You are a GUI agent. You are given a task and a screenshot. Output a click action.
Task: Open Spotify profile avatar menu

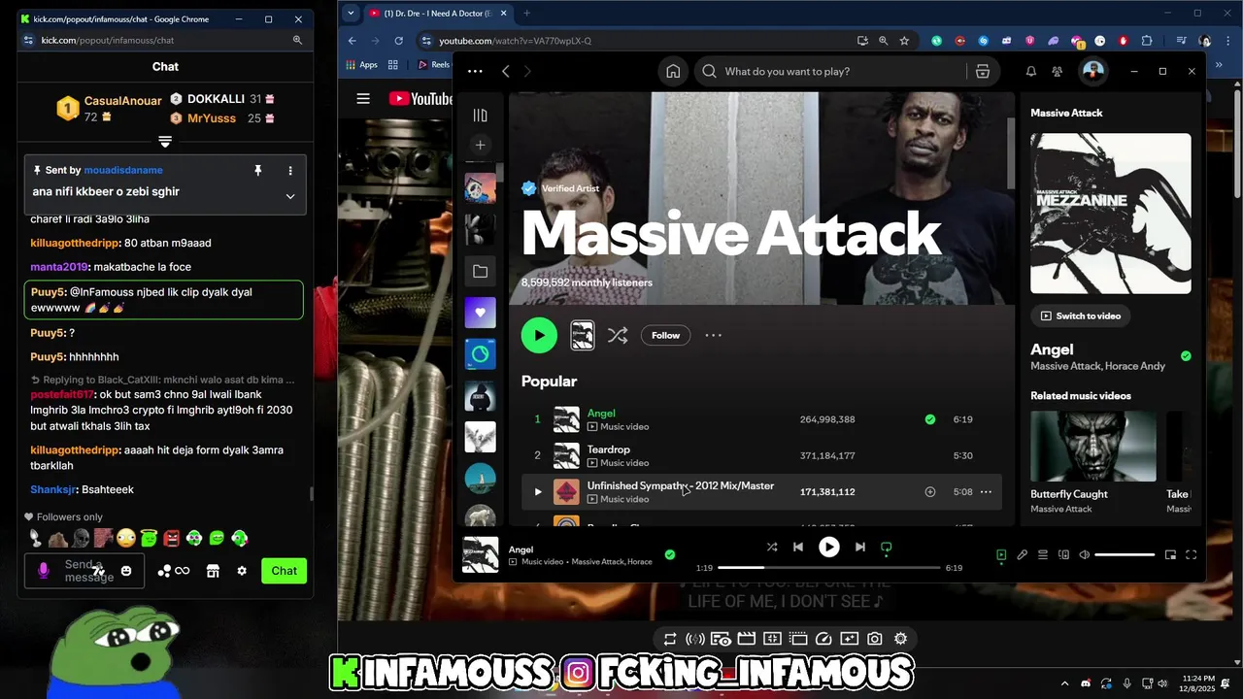tap(1093, 71)
